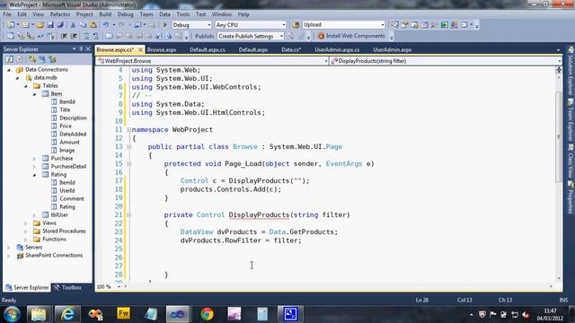Image resolution: width=575 pixels, height=323 pixels.
Task: Switch to the Browse.aspx tab
Action: (162, 49)
